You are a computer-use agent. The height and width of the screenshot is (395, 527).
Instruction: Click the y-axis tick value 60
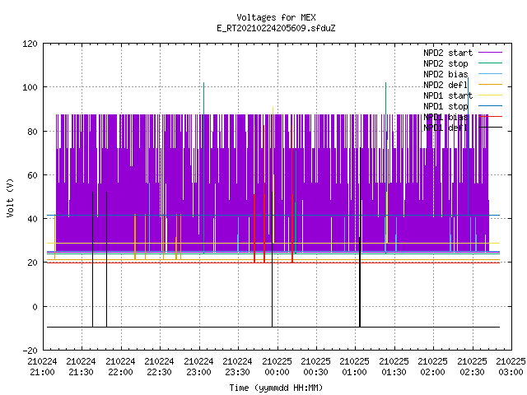[32, 175]
